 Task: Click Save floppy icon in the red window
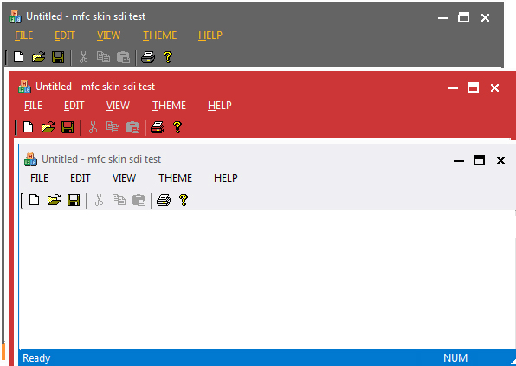click(68, 127)
